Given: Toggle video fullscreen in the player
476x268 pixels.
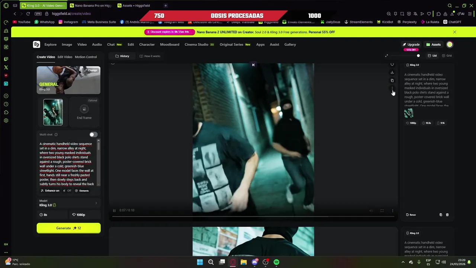Looking at the screenshot, I should 382,211.
